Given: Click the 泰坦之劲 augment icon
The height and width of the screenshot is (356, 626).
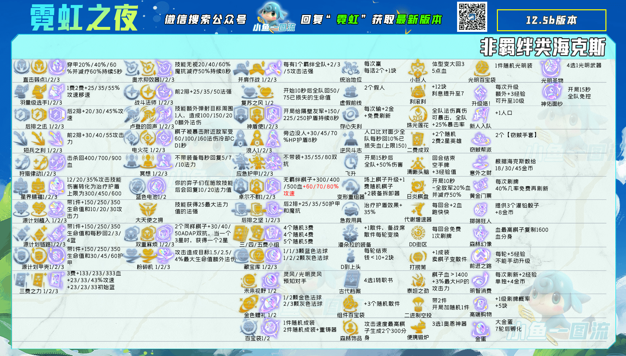Looking at the screenshot, I should (x=418, y=280).
